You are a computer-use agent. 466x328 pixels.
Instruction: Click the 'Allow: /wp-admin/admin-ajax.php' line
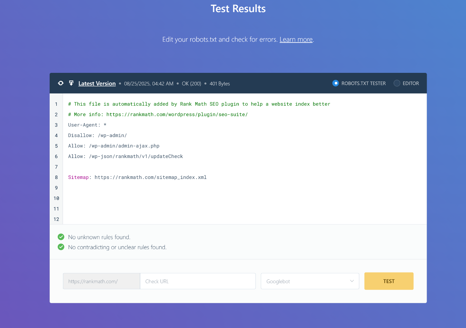click(x=114, y=146)
